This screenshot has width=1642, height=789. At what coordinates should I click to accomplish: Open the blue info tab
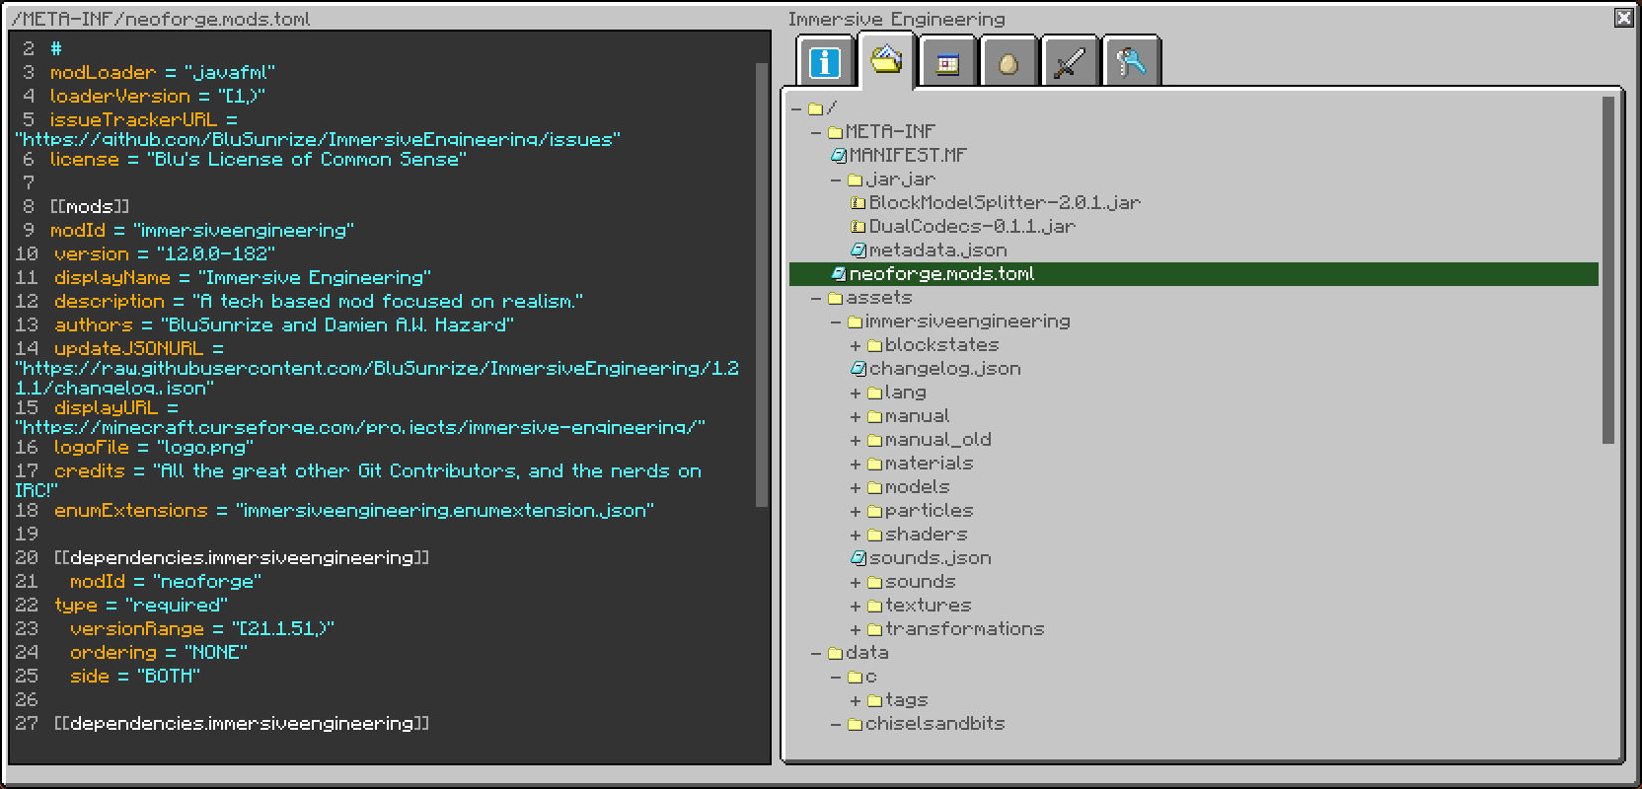[825, 62]
